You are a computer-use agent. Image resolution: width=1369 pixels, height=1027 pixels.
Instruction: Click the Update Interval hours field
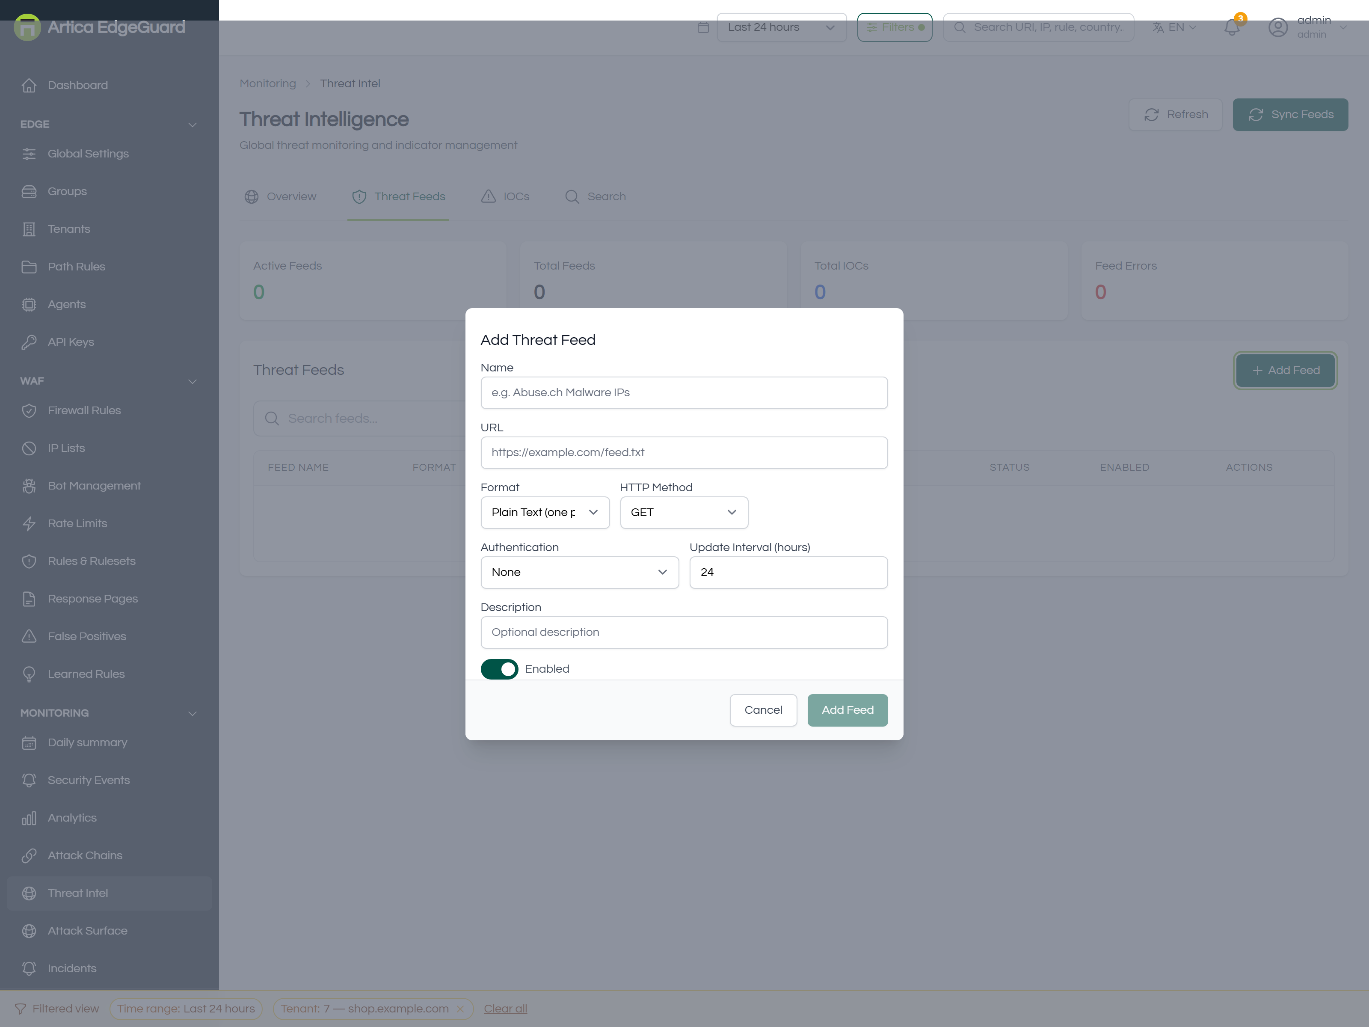(788, 573)
